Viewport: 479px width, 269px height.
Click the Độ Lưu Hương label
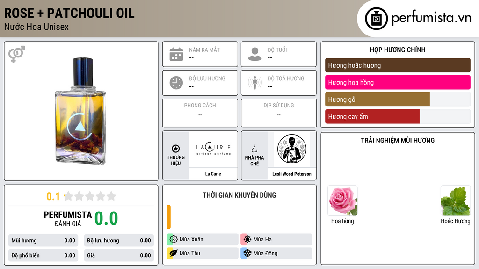click(207, 78)
